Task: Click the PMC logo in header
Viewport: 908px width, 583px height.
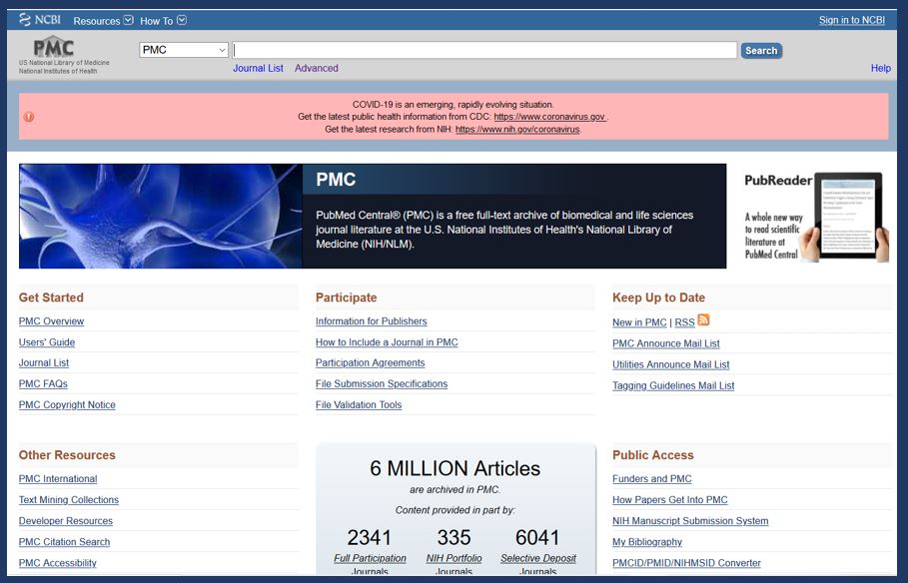Action: point(54,48)
